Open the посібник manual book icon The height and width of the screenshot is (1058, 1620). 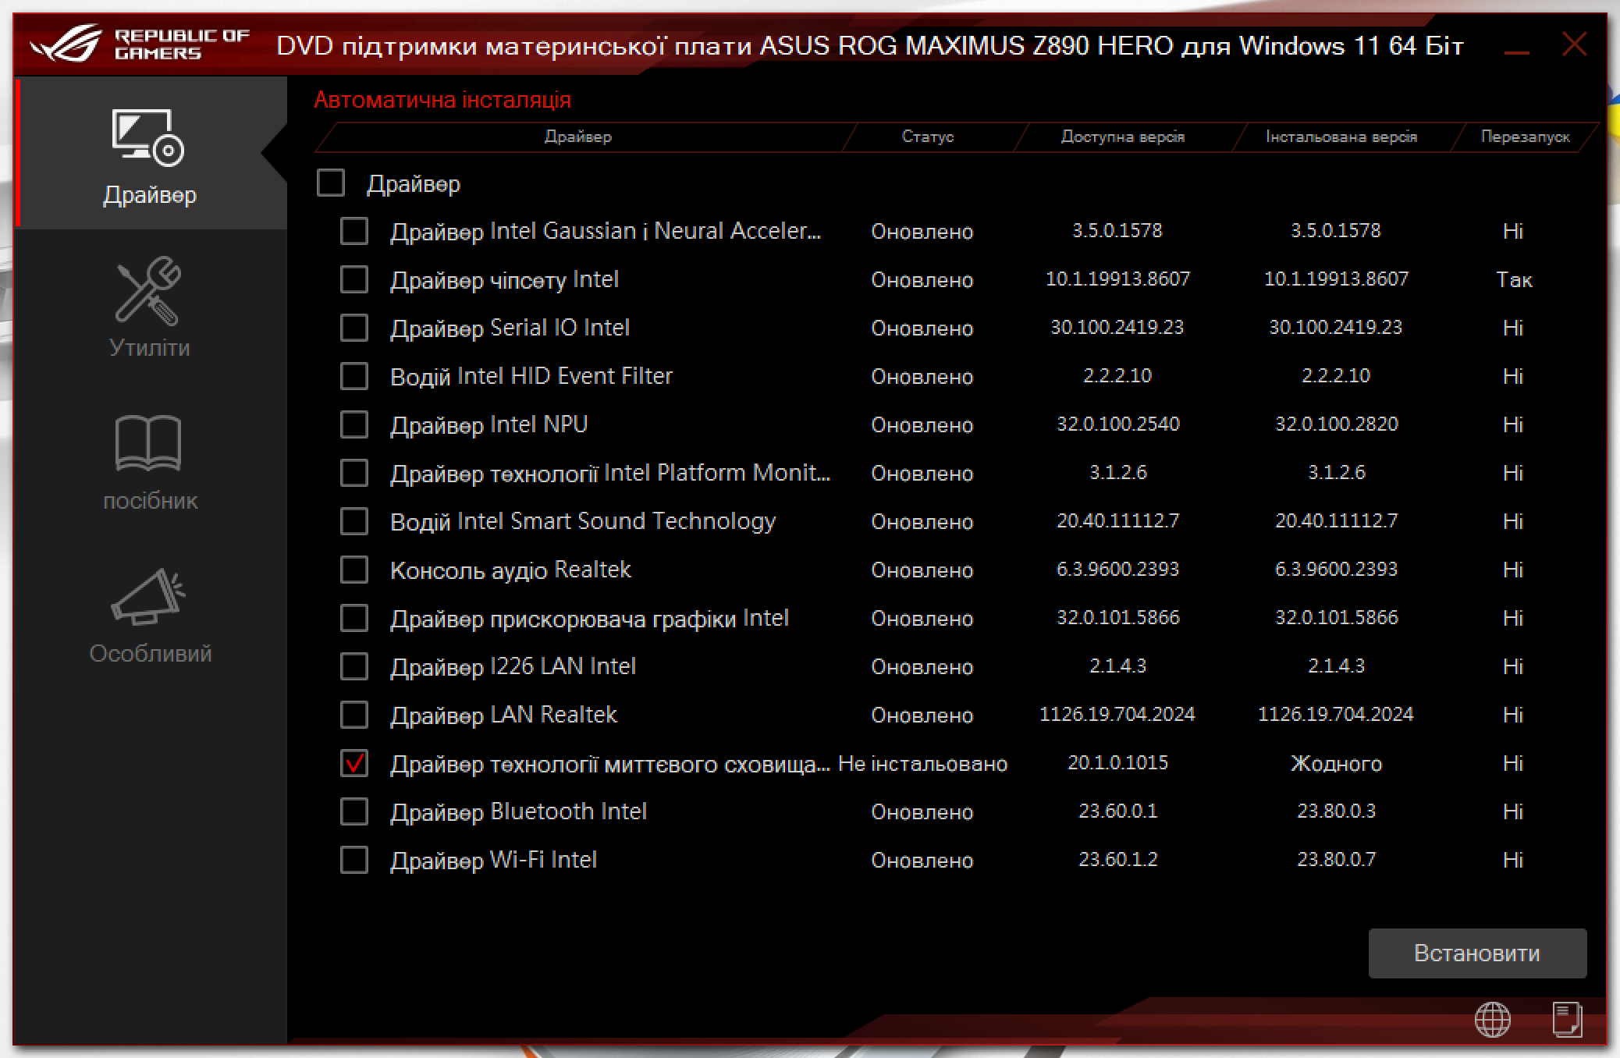(x=148, y=442)
